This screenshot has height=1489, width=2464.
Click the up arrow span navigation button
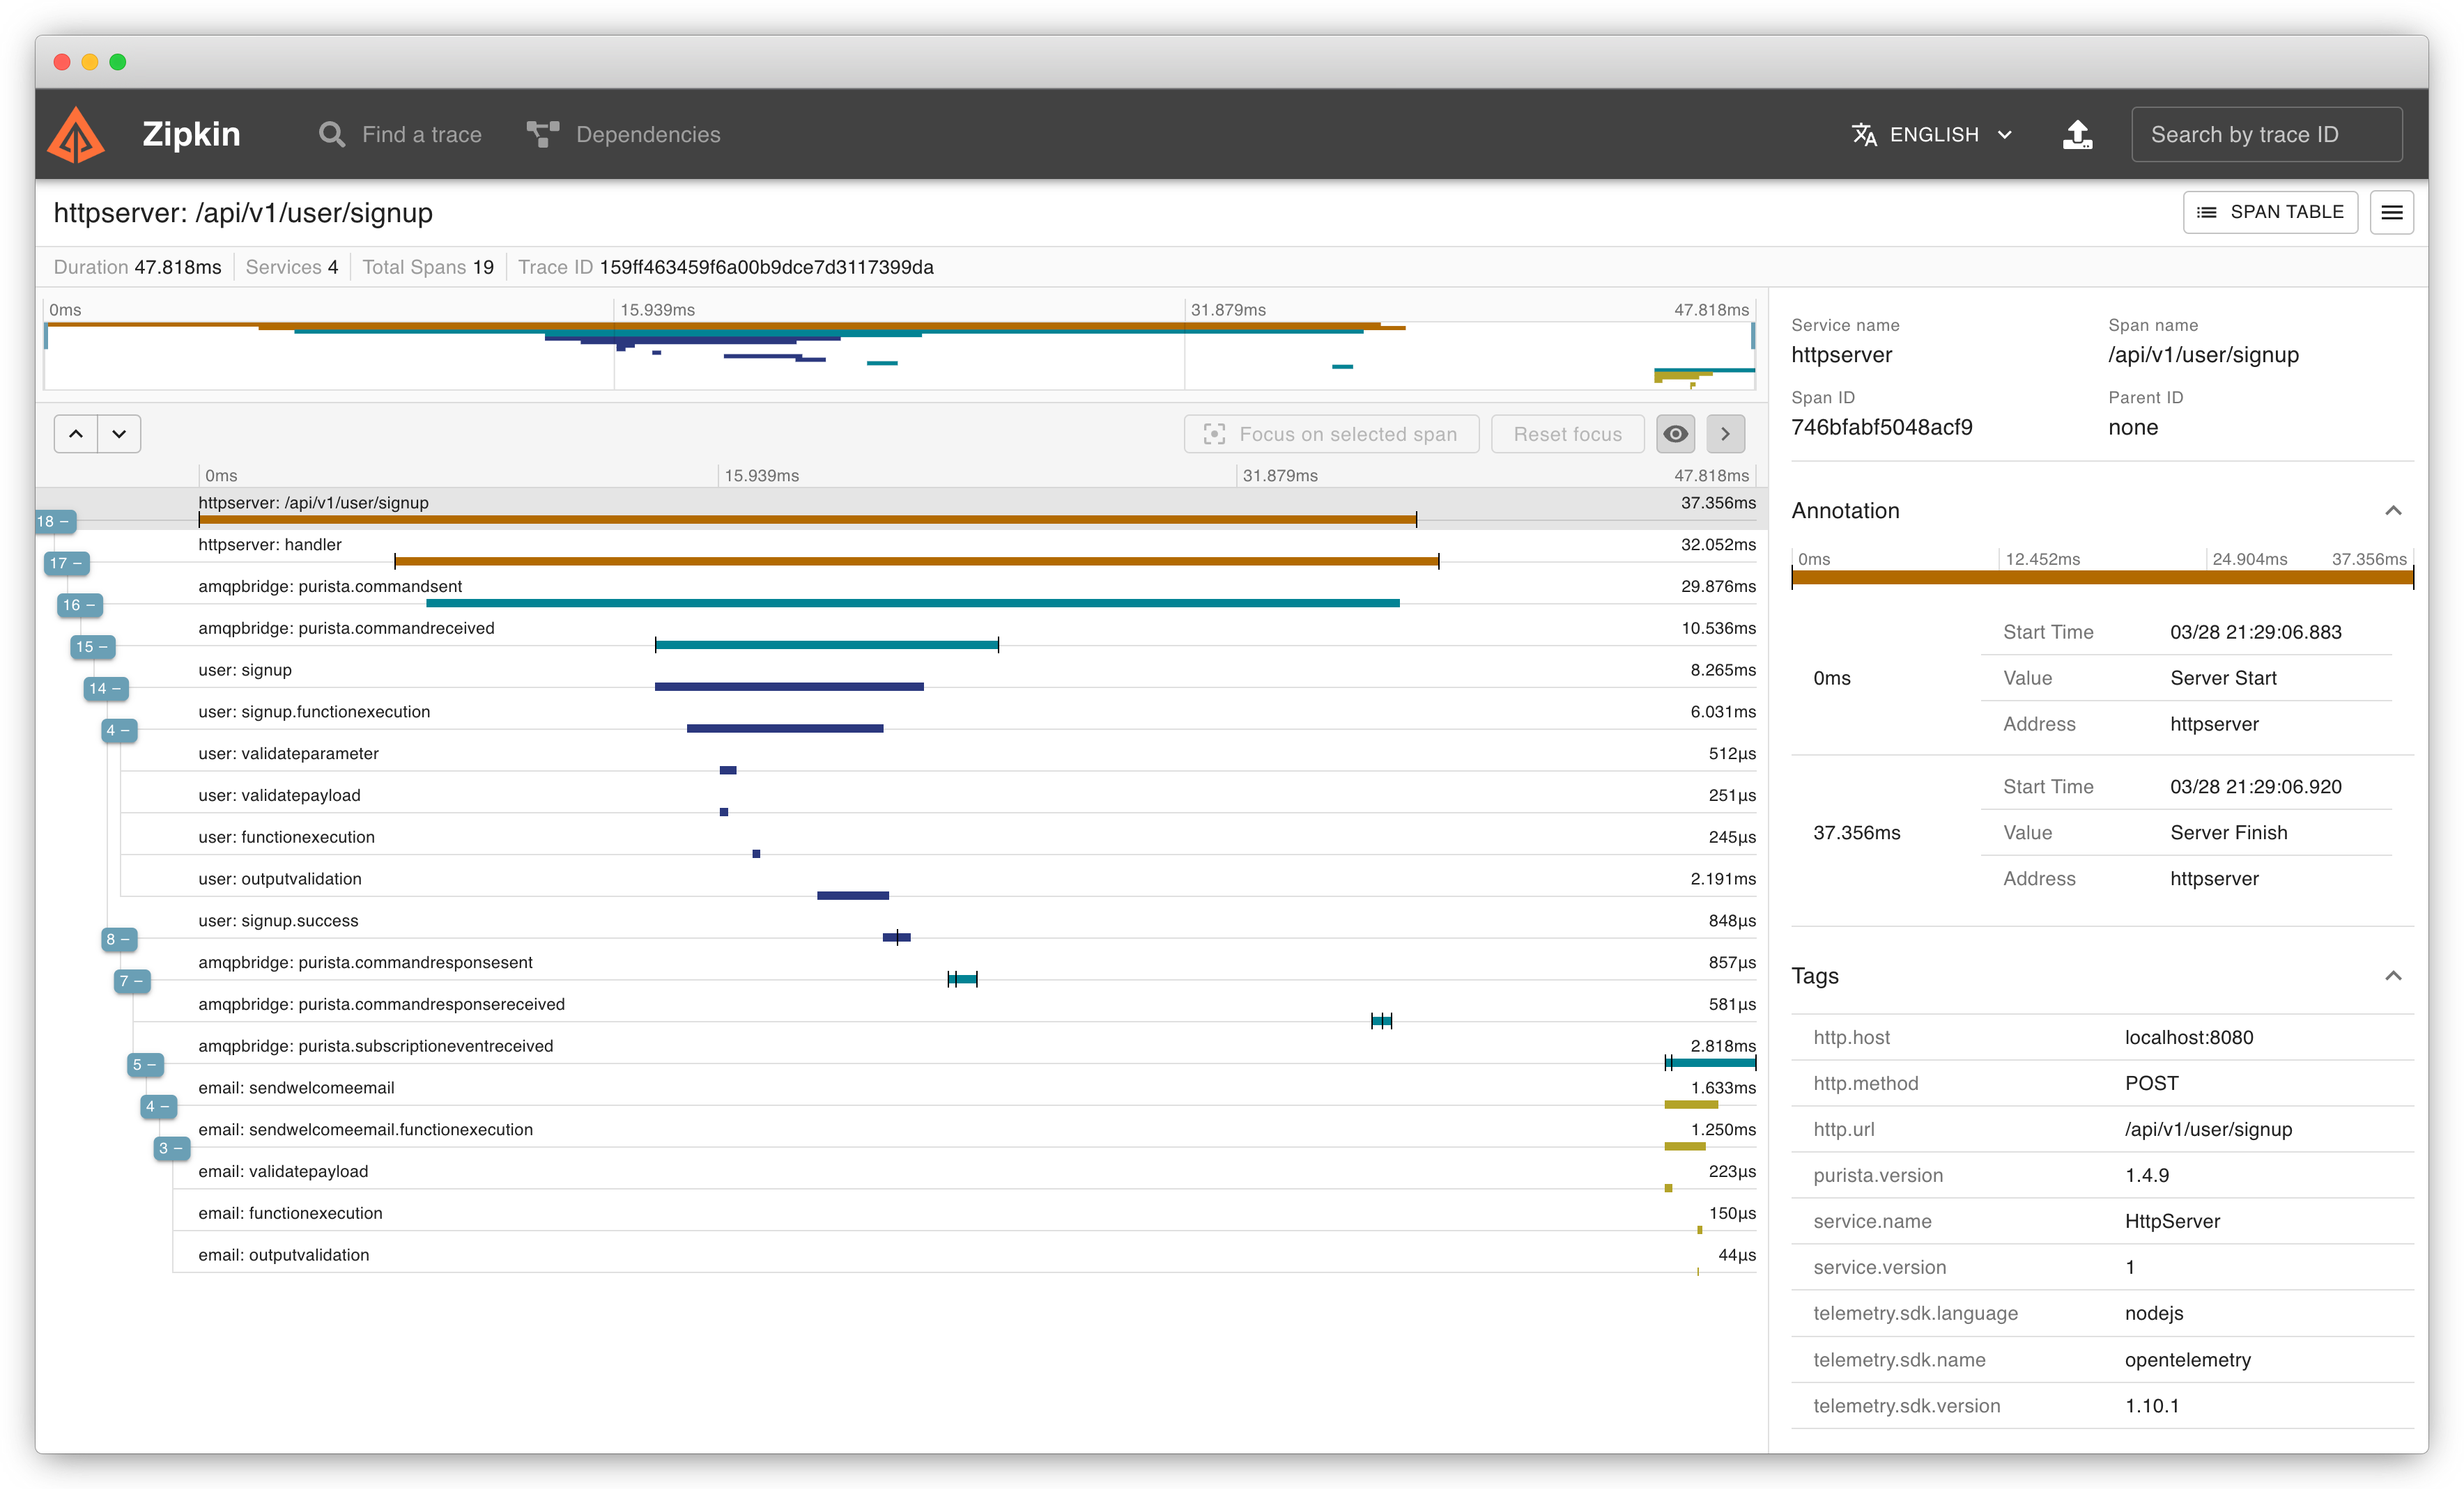(76, 434)
